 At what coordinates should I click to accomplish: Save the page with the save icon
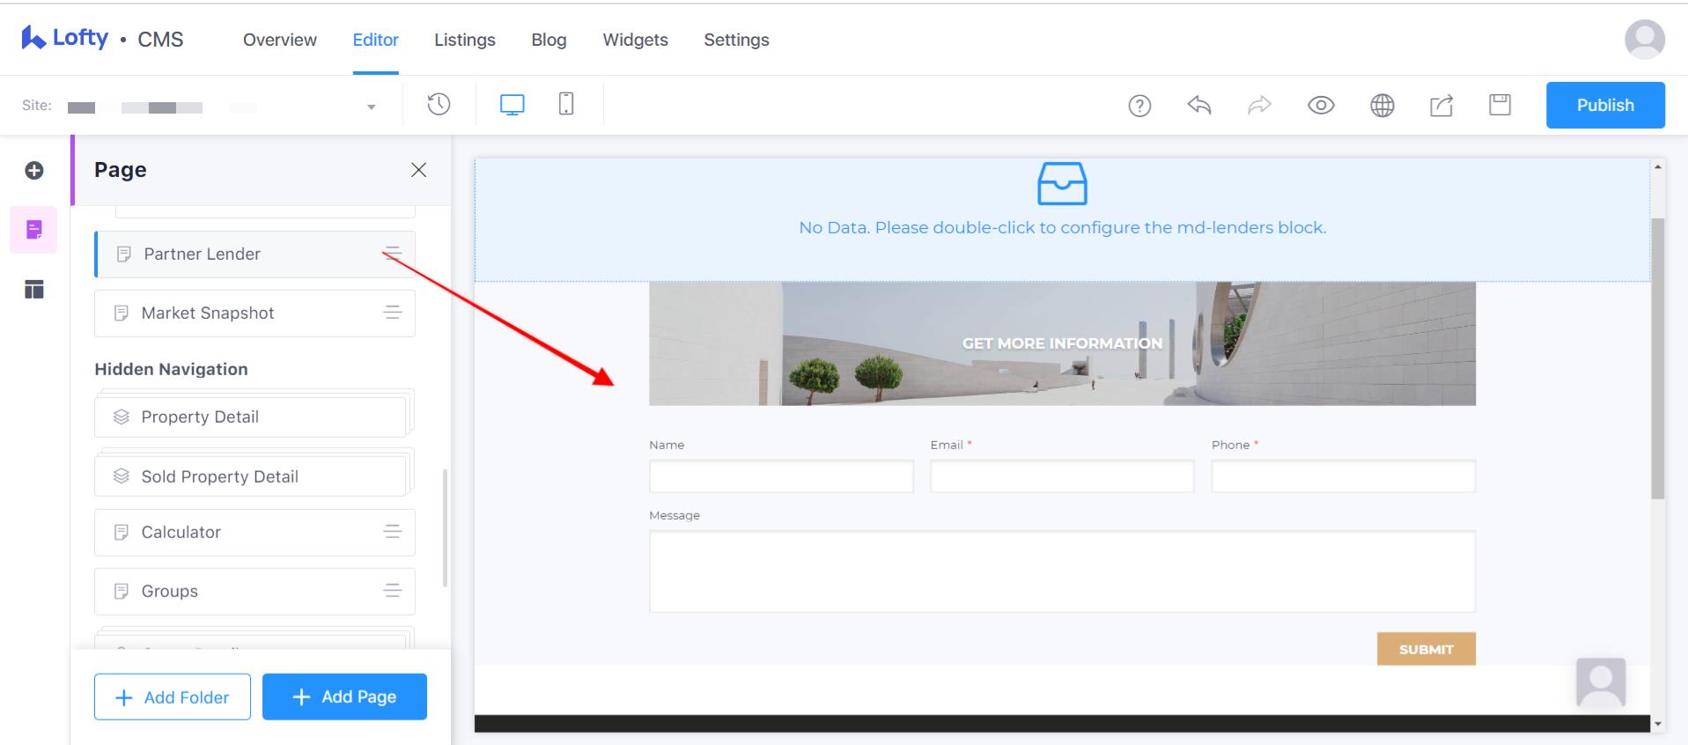pyautogui.click(x=1500, y=105)
